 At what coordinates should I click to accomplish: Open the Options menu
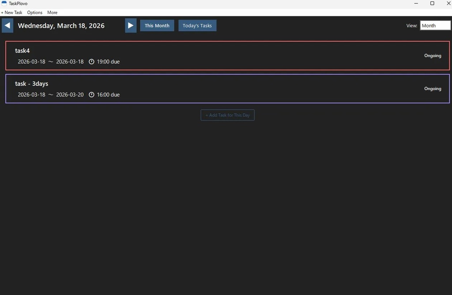pos(34,12)
